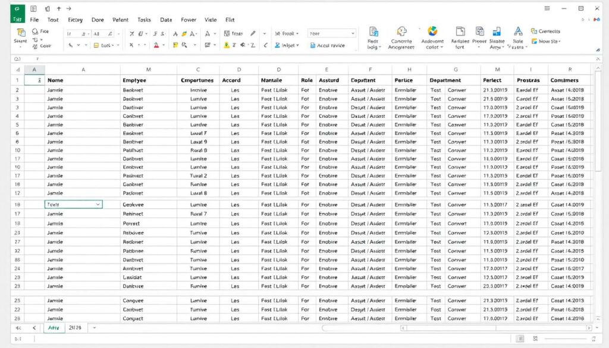Click the Siaatte Arrys icon
Image resolution: width=609 pixels, height=348 pixels.
click(497, 32)
